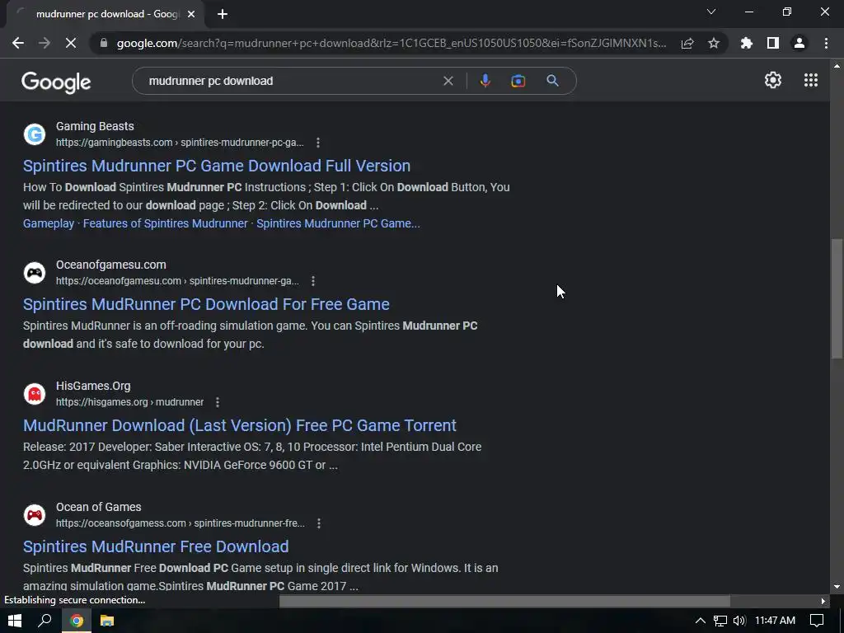The image size is (844, 633).
Task: Click the search input field
Action: (291, 81)
